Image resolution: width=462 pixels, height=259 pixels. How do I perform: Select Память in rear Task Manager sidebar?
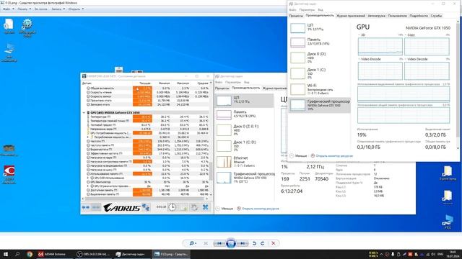[x=245, y=114]
